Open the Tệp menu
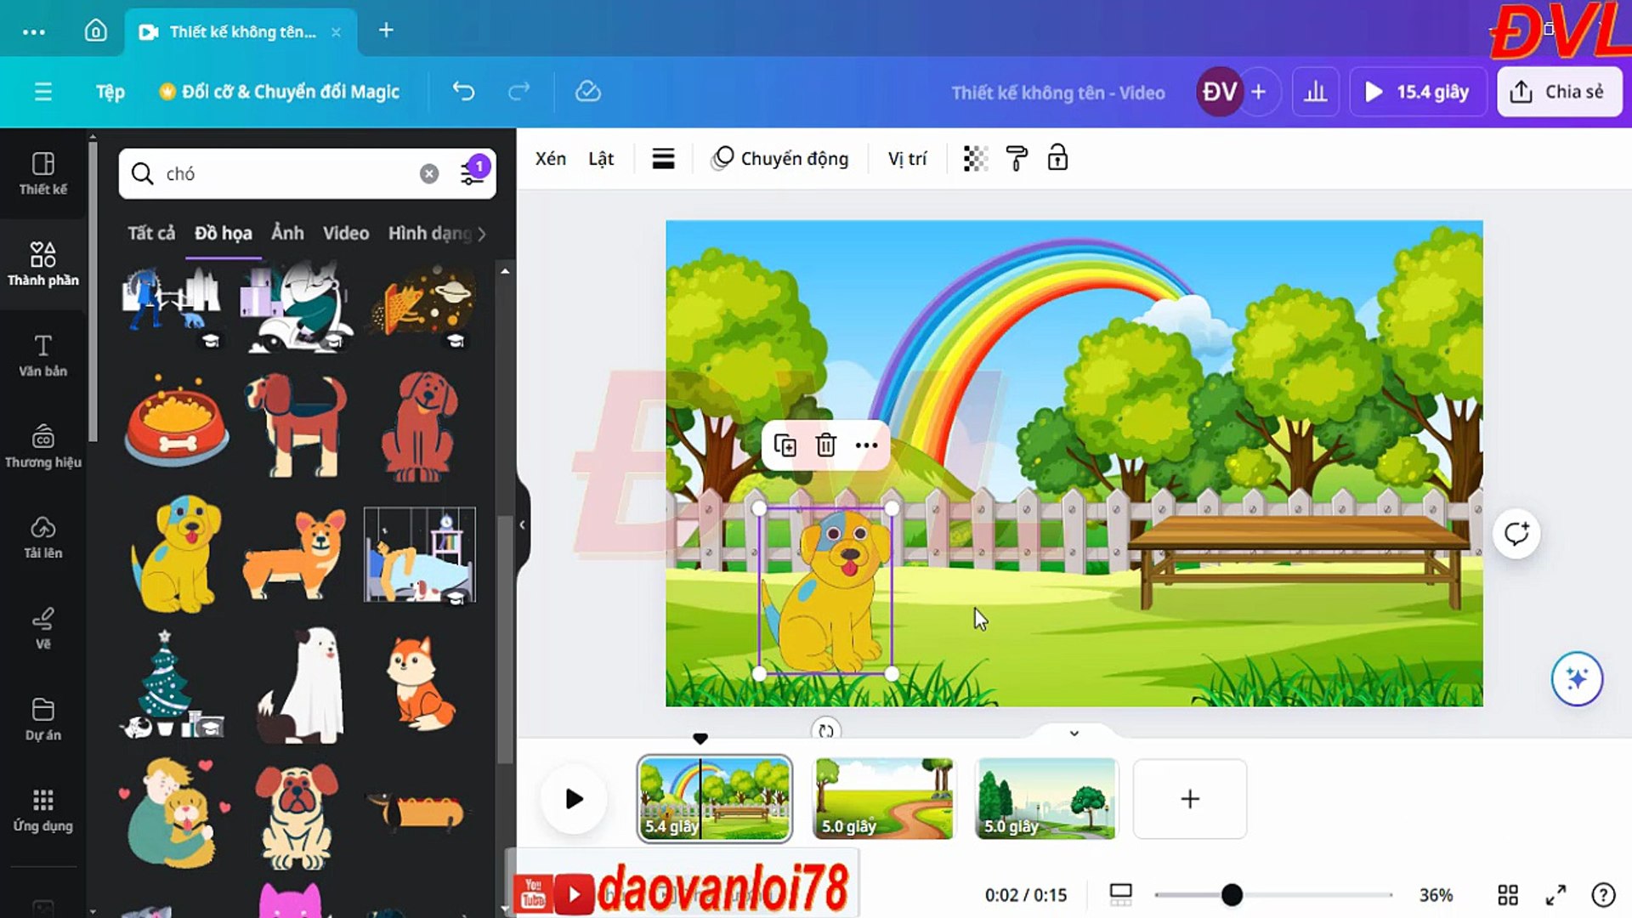The image size is (1632, 918). [109, 91]
